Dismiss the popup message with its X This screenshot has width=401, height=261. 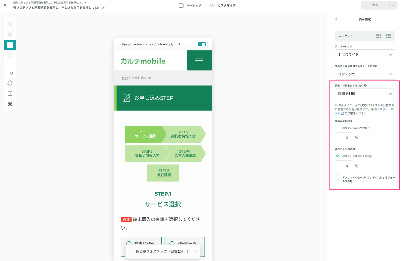tap(195, 251)
